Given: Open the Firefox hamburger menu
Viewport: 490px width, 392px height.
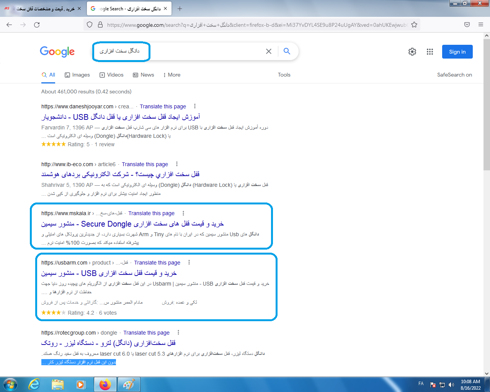Looking at the screenshot, I should coord(481,24).
